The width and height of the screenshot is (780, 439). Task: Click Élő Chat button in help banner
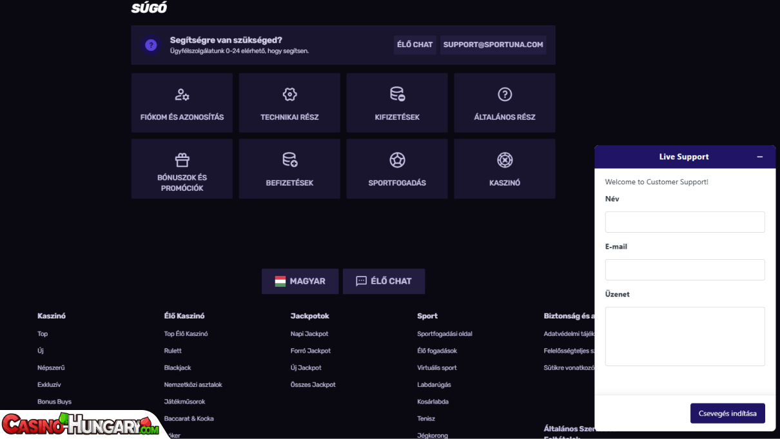pos(414,44)
